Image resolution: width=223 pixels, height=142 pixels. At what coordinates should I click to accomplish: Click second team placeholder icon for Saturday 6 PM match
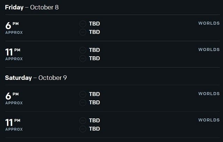click(83, 102)
